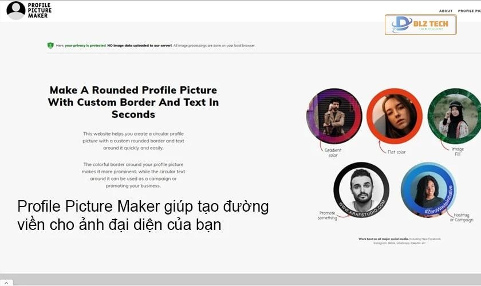Open the ABOUT menu item

[445, 11]
